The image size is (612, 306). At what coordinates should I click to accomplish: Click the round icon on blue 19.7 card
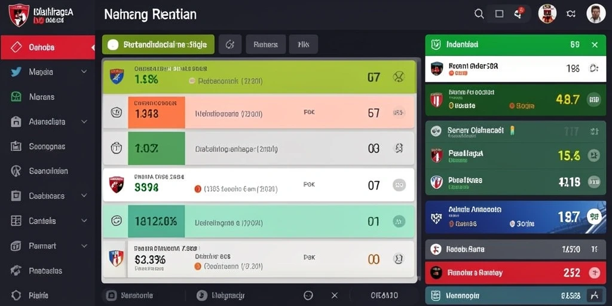595,216
